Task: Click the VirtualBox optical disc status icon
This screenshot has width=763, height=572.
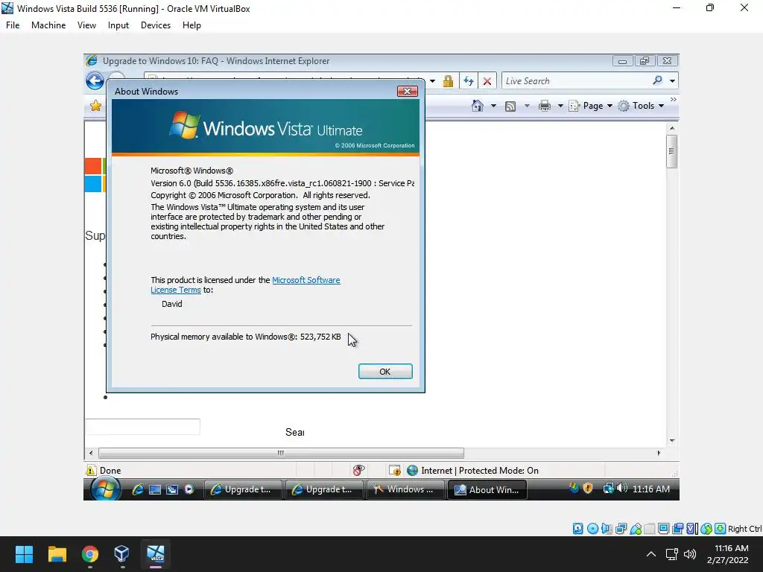Action: click(592, 529)
